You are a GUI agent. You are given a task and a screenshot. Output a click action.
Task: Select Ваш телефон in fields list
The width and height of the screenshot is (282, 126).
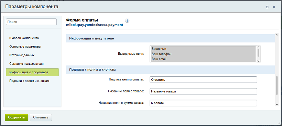tap(203, 54)
